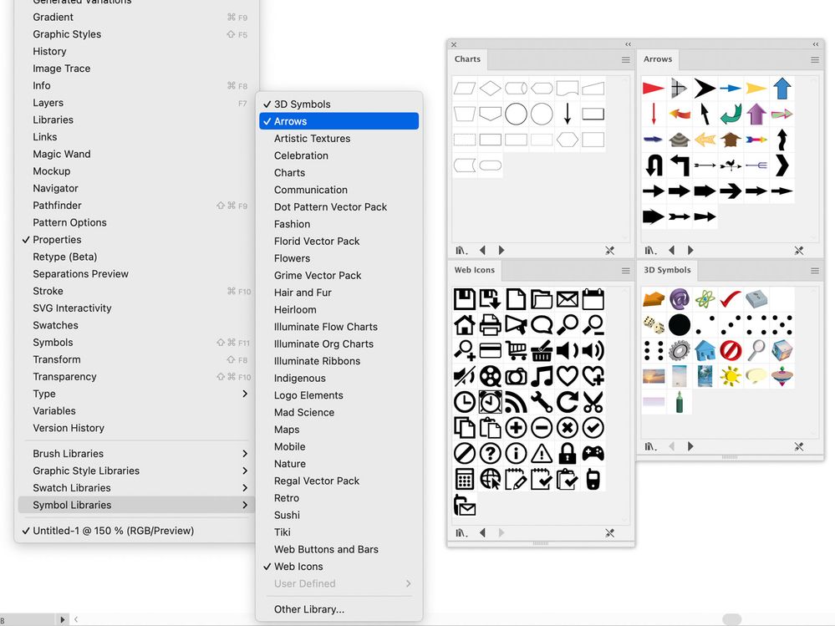Open the Web Icons panel flyout menu

[x=625, y=270]
